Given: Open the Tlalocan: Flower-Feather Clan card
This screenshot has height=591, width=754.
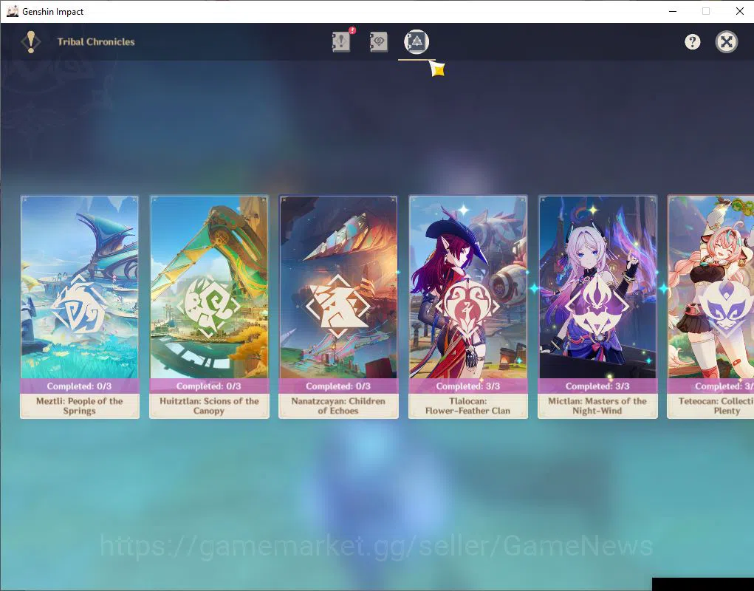Looking at the screenshot, I should [x=468, y=307].
